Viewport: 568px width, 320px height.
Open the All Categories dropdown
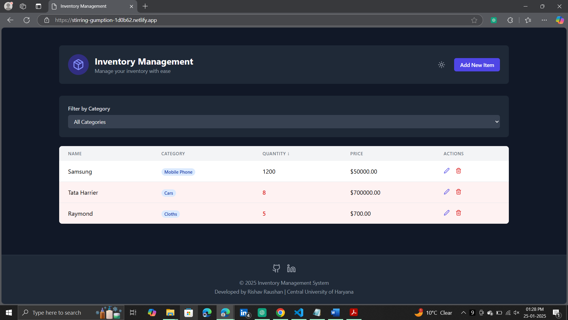[x=284, y=122]
